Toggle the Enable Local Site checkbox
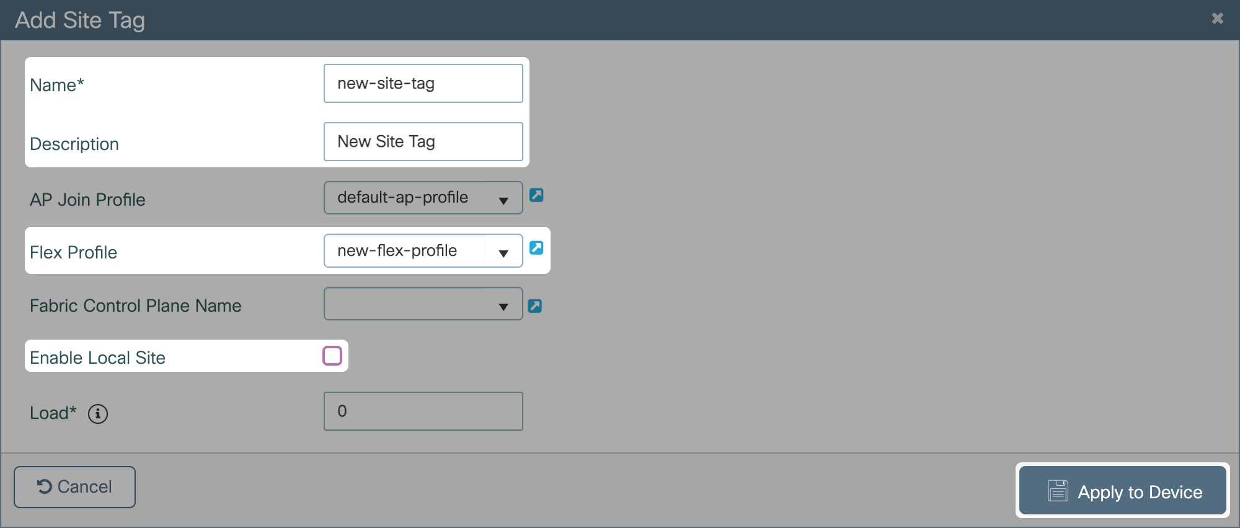 [332, 356]
